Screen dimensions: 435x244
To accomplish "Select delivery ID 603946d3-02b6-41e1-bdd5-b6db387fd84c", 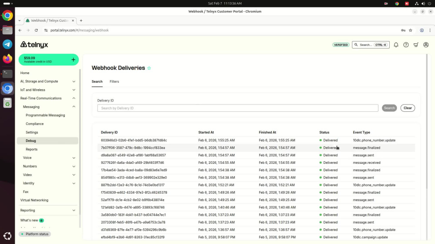I will (134, 140).
